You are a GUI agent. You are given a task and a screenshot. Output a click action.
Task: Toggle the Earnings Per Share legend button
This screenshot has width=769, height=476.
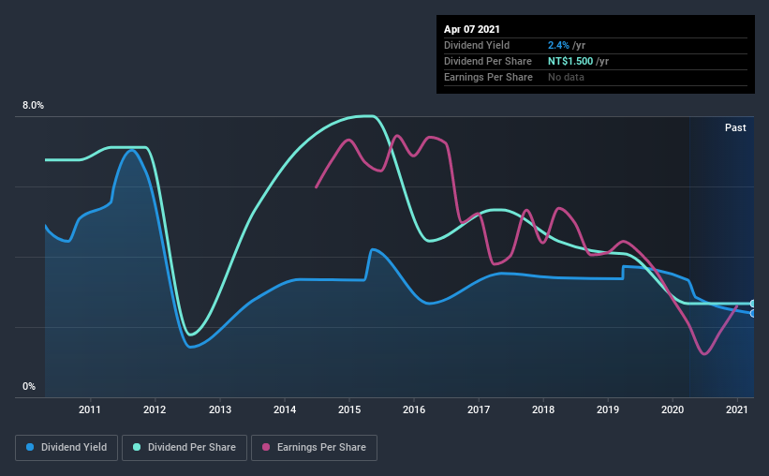tap(315, 448)
